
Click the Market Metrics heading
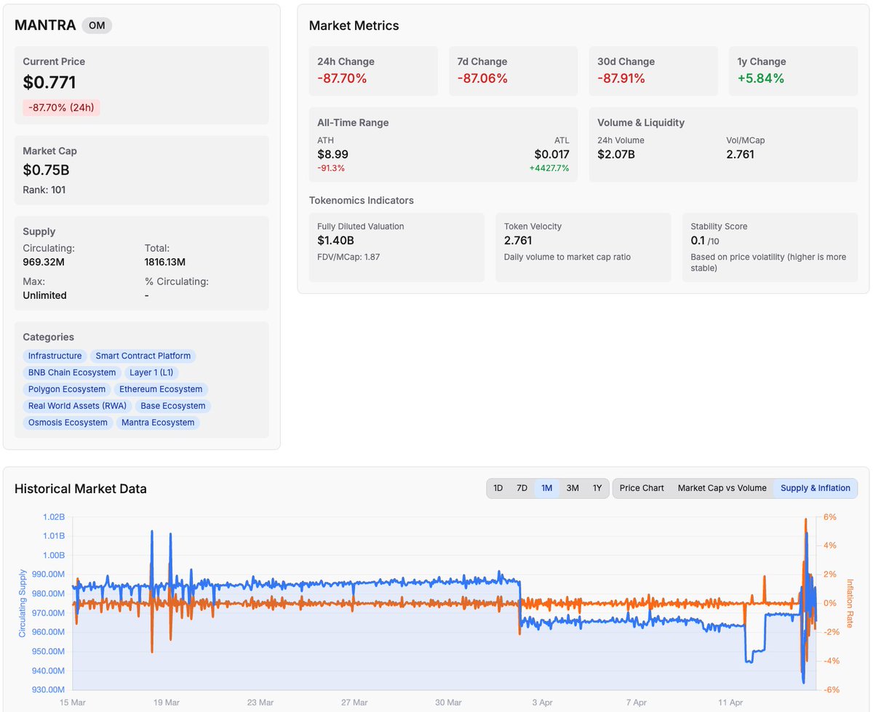tap(354, 25)
